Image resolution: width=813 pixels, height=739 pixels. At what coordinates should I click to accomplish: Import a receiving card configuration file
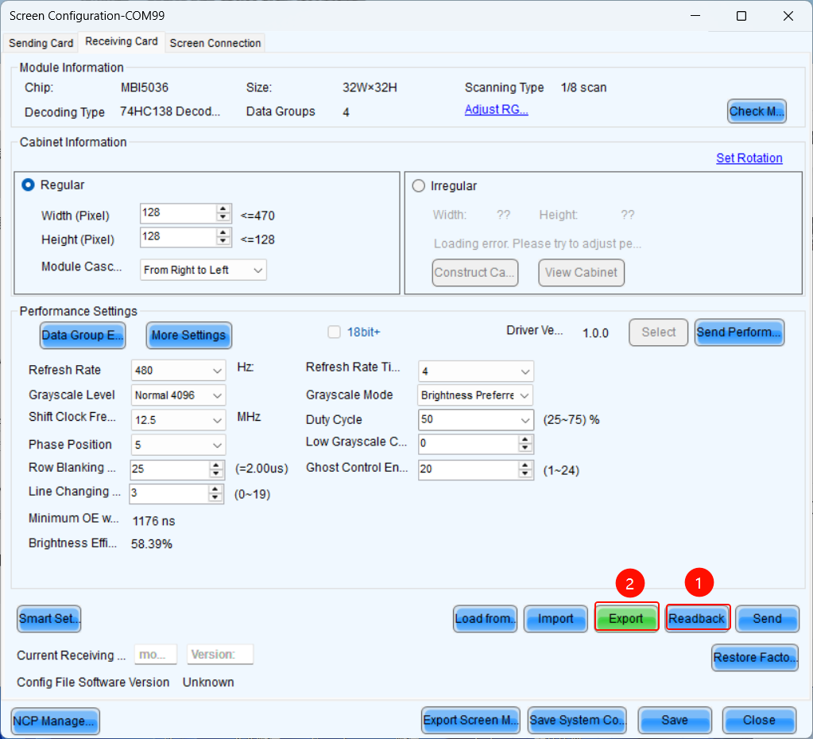(x=556, y=619)
